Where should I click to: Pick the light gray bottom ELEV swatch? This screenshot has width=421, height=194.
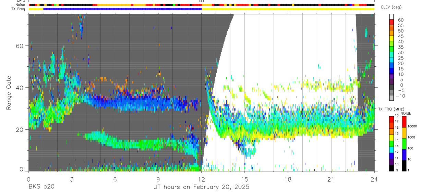[x=392, y=98]
